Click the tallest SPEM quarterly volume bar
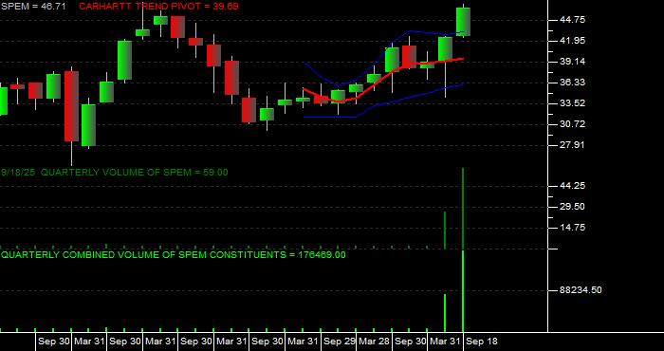664x351 pixels. [x=463, y=209]
